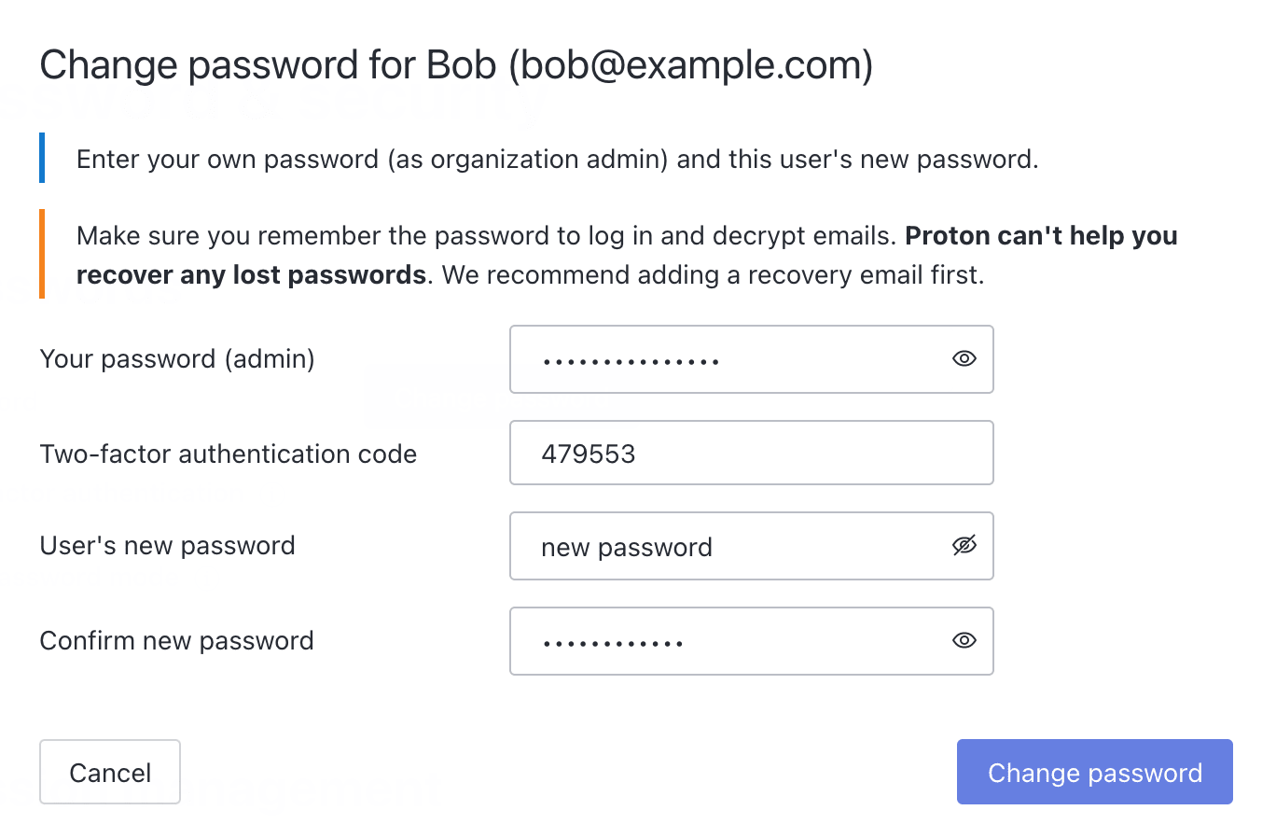Click the bold "Proton can't help you" warning
The height and width of the screenshot is (838, 1276).
1041,235
